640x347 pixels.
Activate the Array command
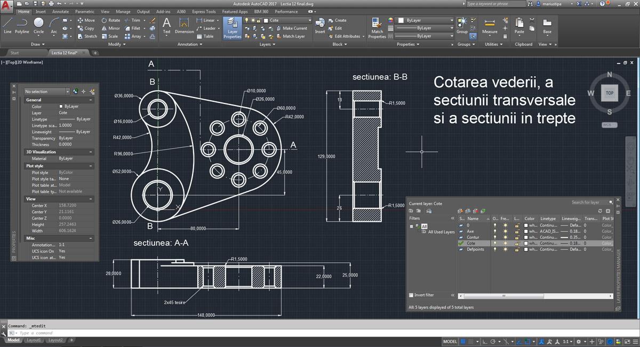pos(133,36)
